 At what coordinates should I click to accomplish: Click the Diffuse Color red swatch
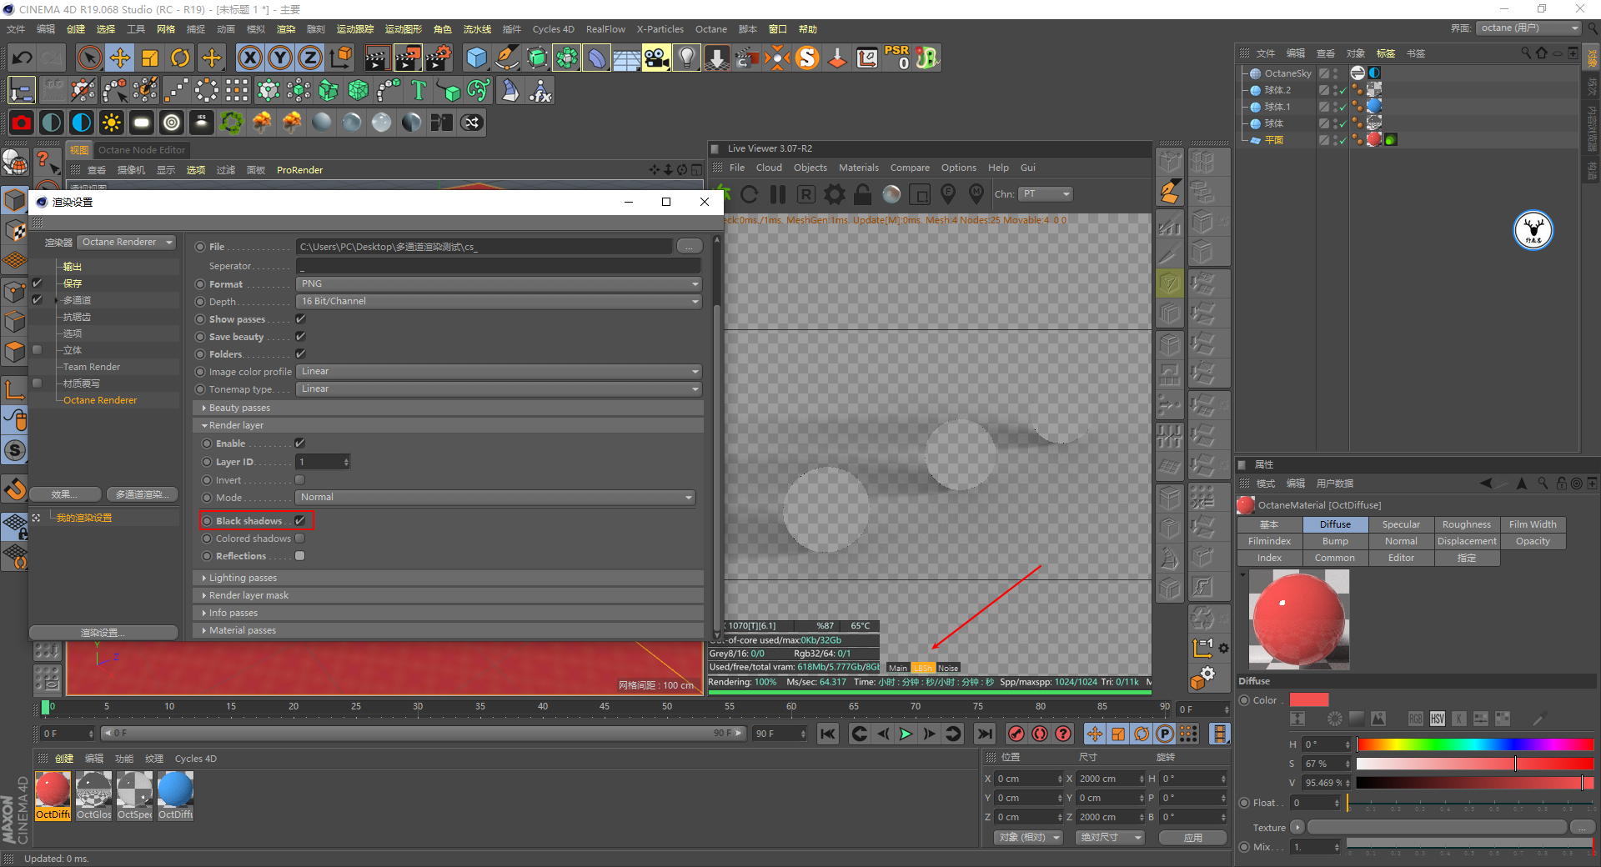point(1309,700)
